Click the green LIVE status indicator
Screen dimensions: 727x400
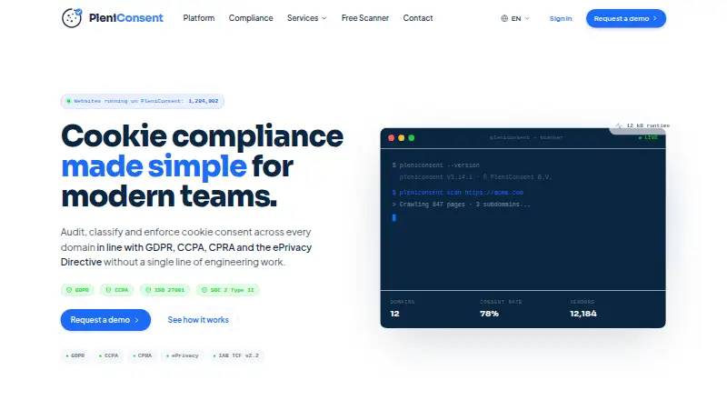pos(648,137)
